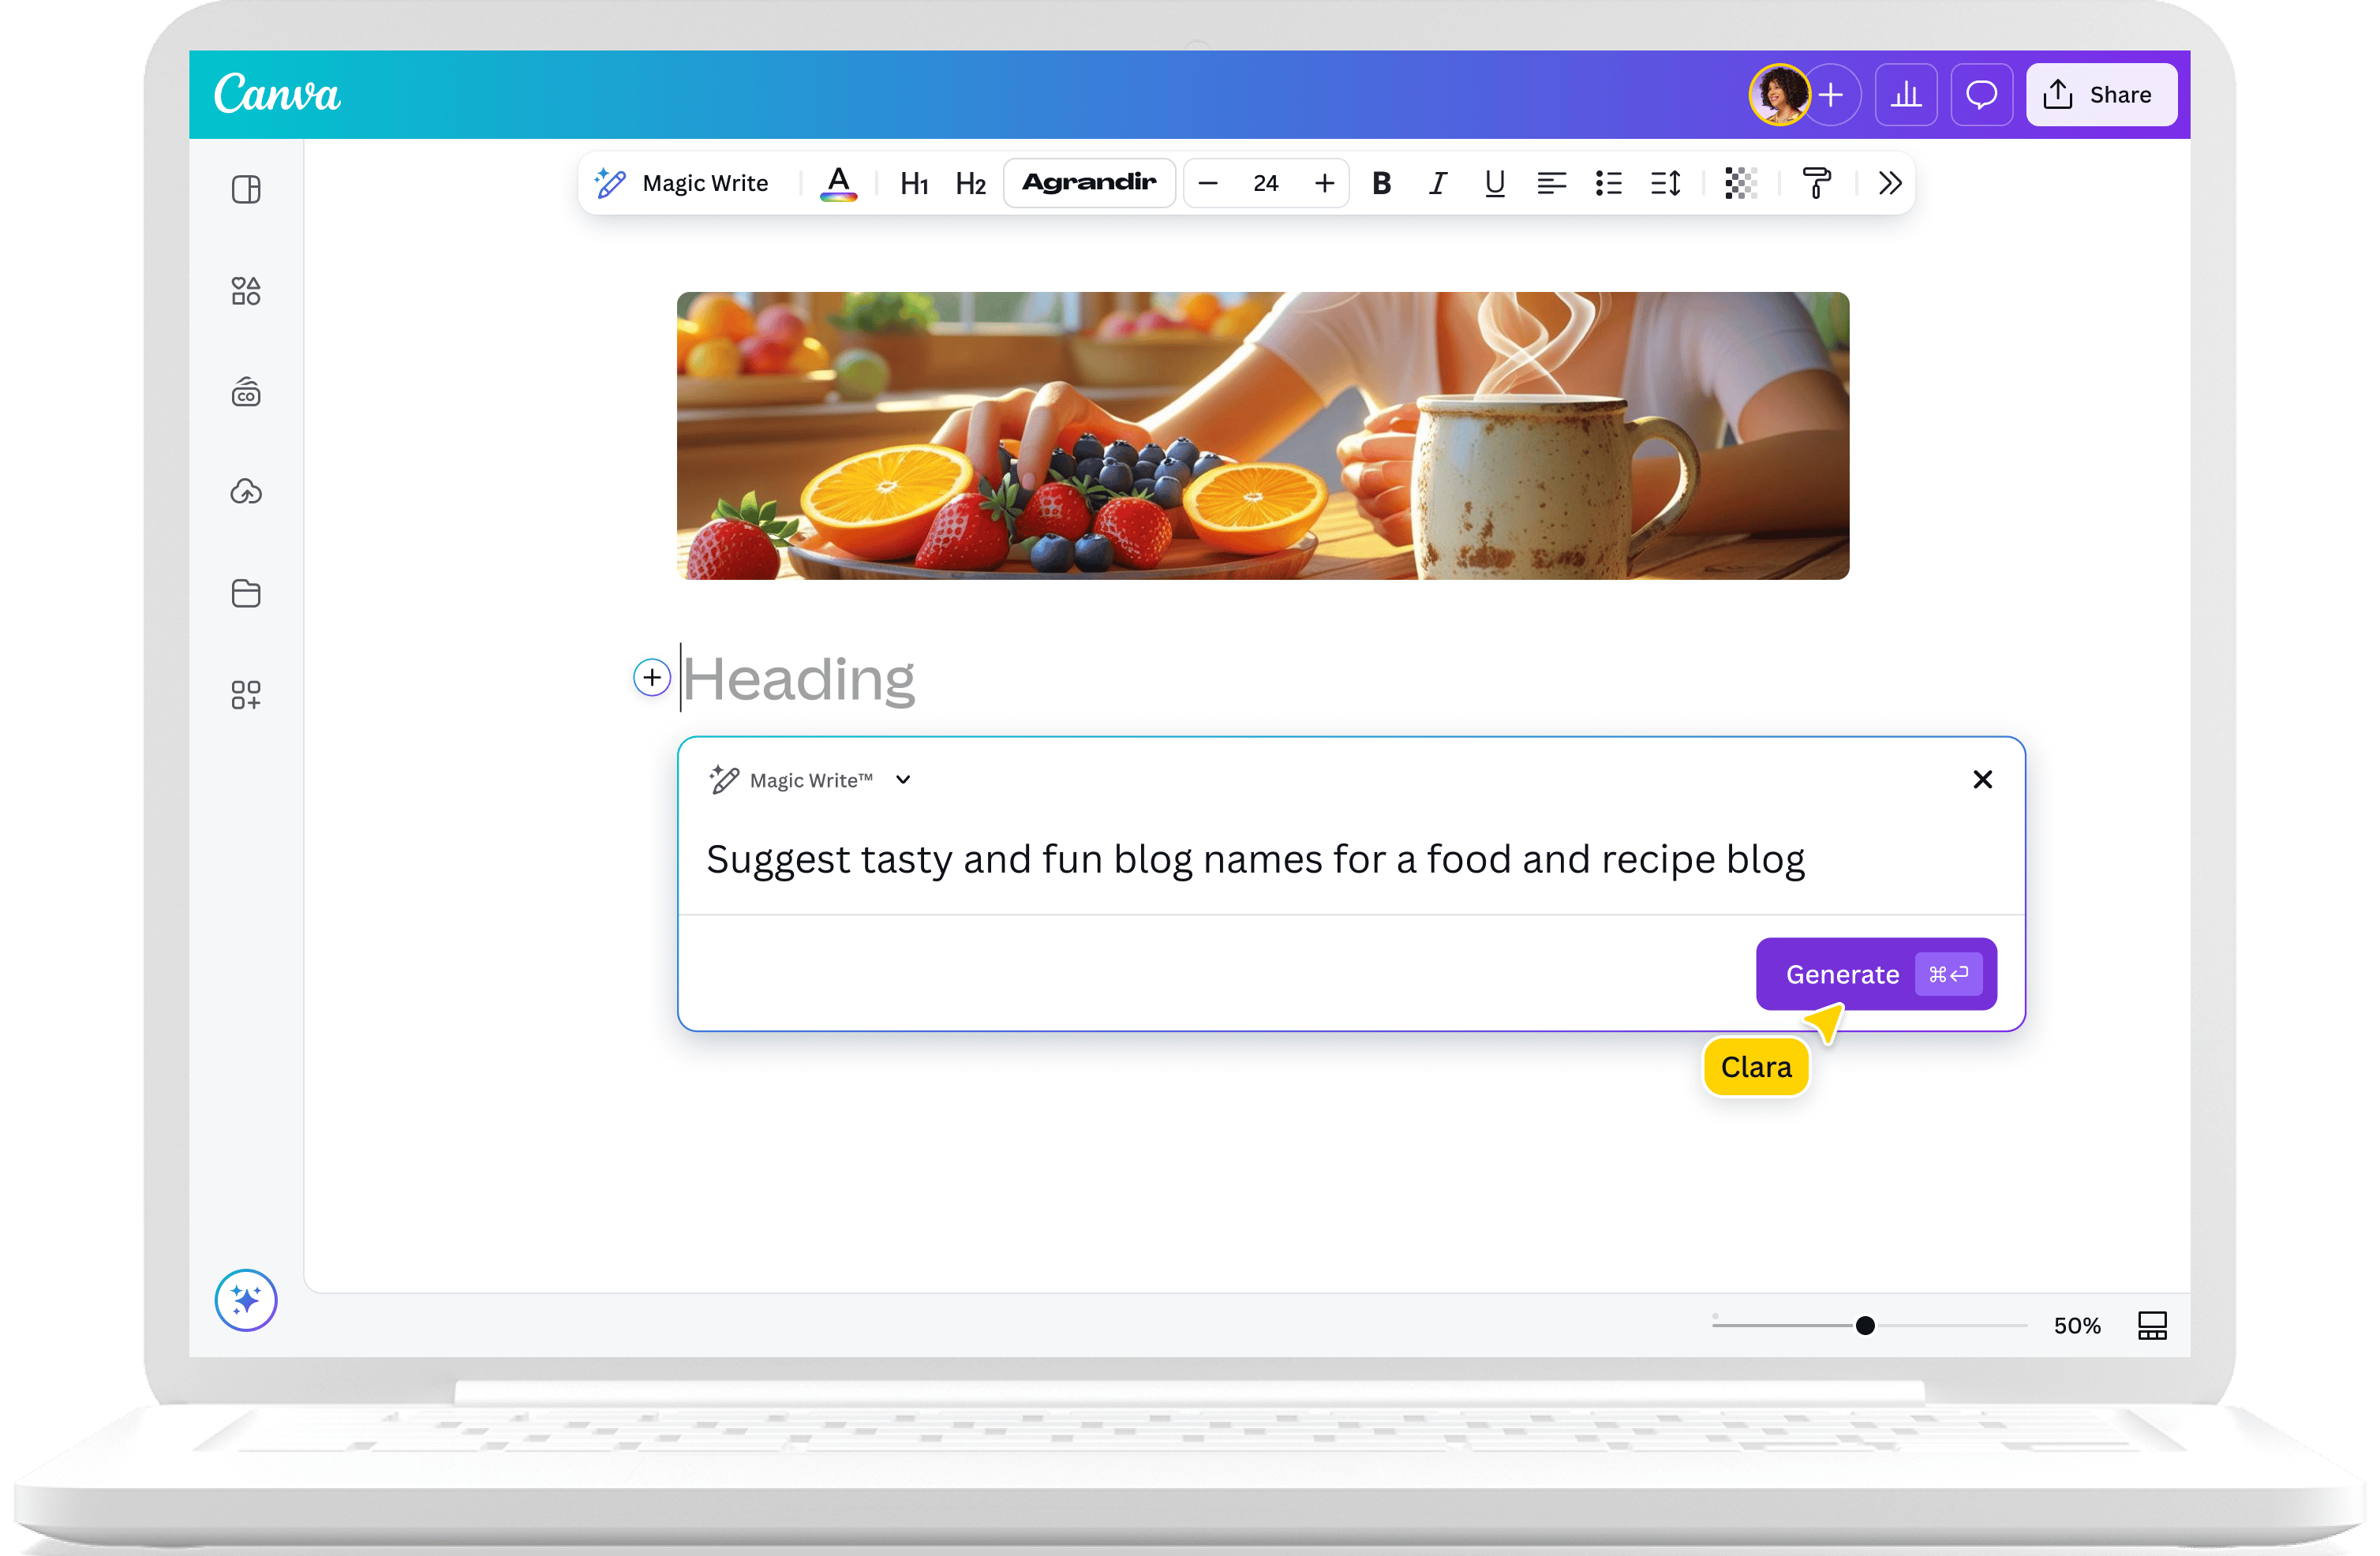Viewport: 2380px width, 1556px height.
Task: Open the Apps grid icon in sidebar
Action: 245,695
